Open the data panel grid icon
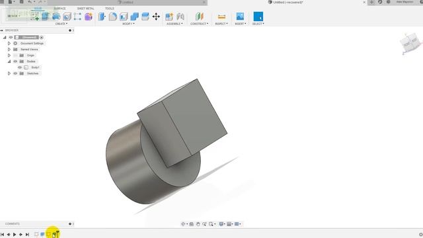Viewport: 423px width, 238px height. (2, 2)
